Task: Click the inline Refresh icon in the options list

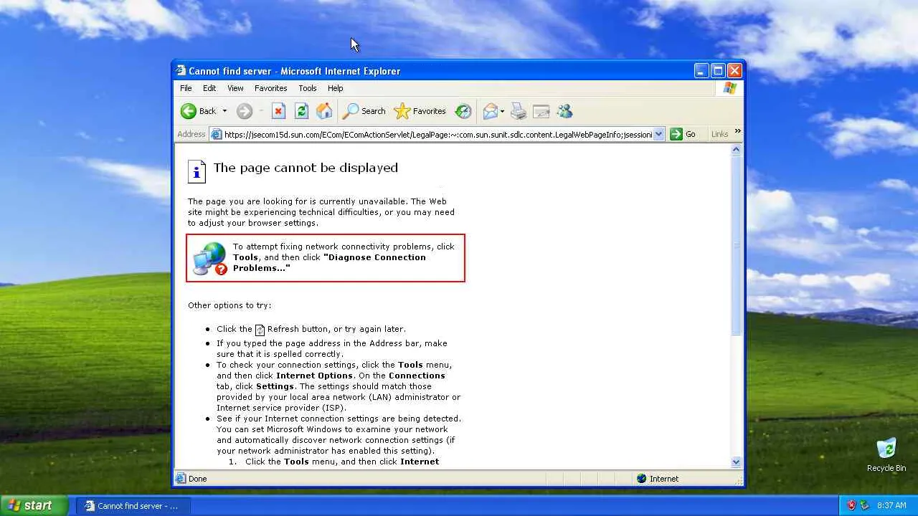Action: coord(260,330)
